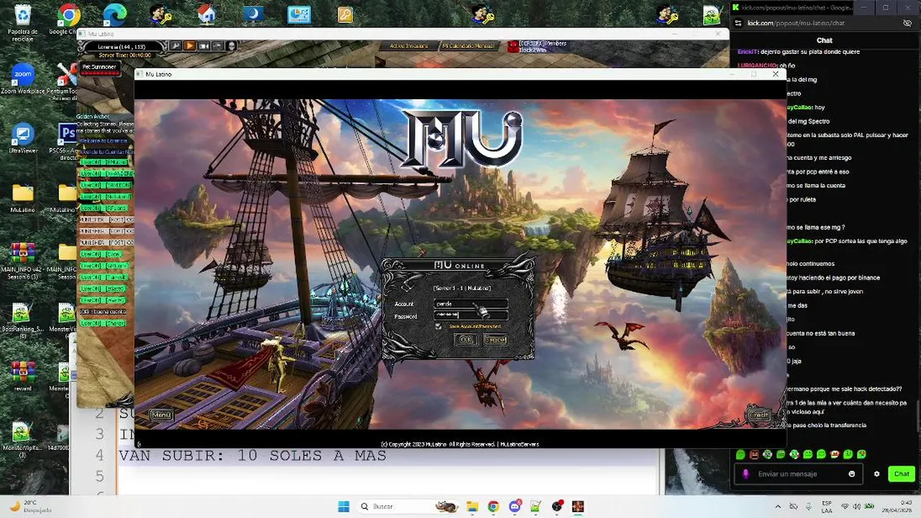Click the orange key icon on the top desktop row
921x518 pixels.
[x=345, y=14]
